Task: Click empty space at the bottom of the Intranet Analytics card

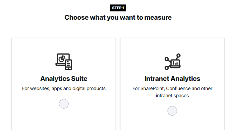Action: [173, 124]
